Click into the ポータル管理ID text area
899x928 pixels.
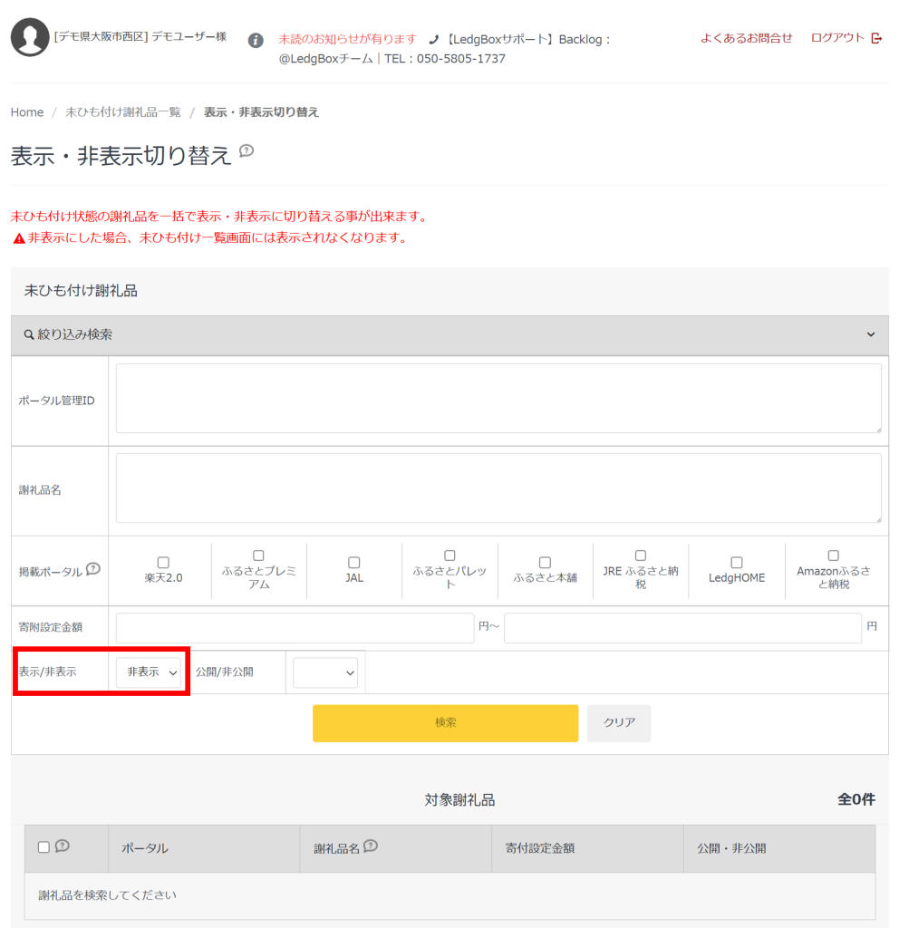click(x=498, y=399)
